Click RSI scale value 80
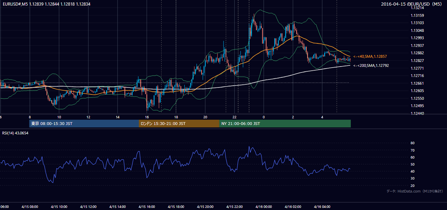 412,143
